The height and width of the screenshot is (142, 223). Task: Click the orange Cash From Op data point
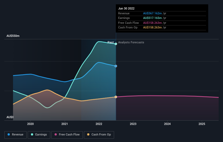116,97
